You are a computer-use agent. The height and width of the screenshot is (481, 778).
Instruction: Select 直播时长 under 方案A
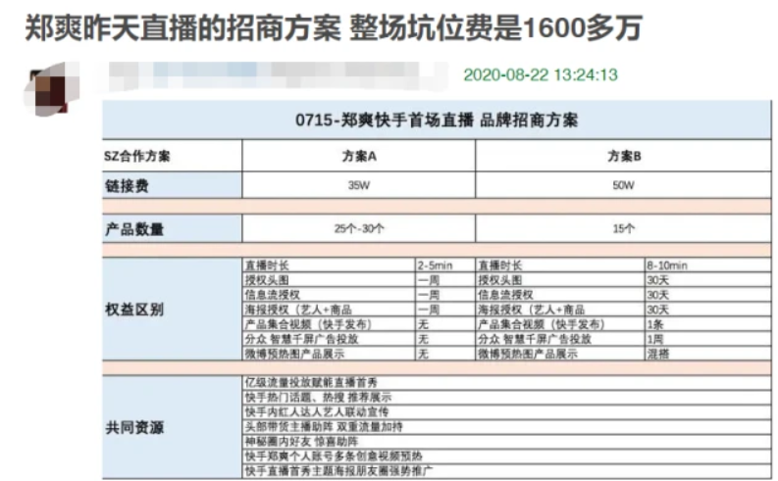[x=329, y=265]
